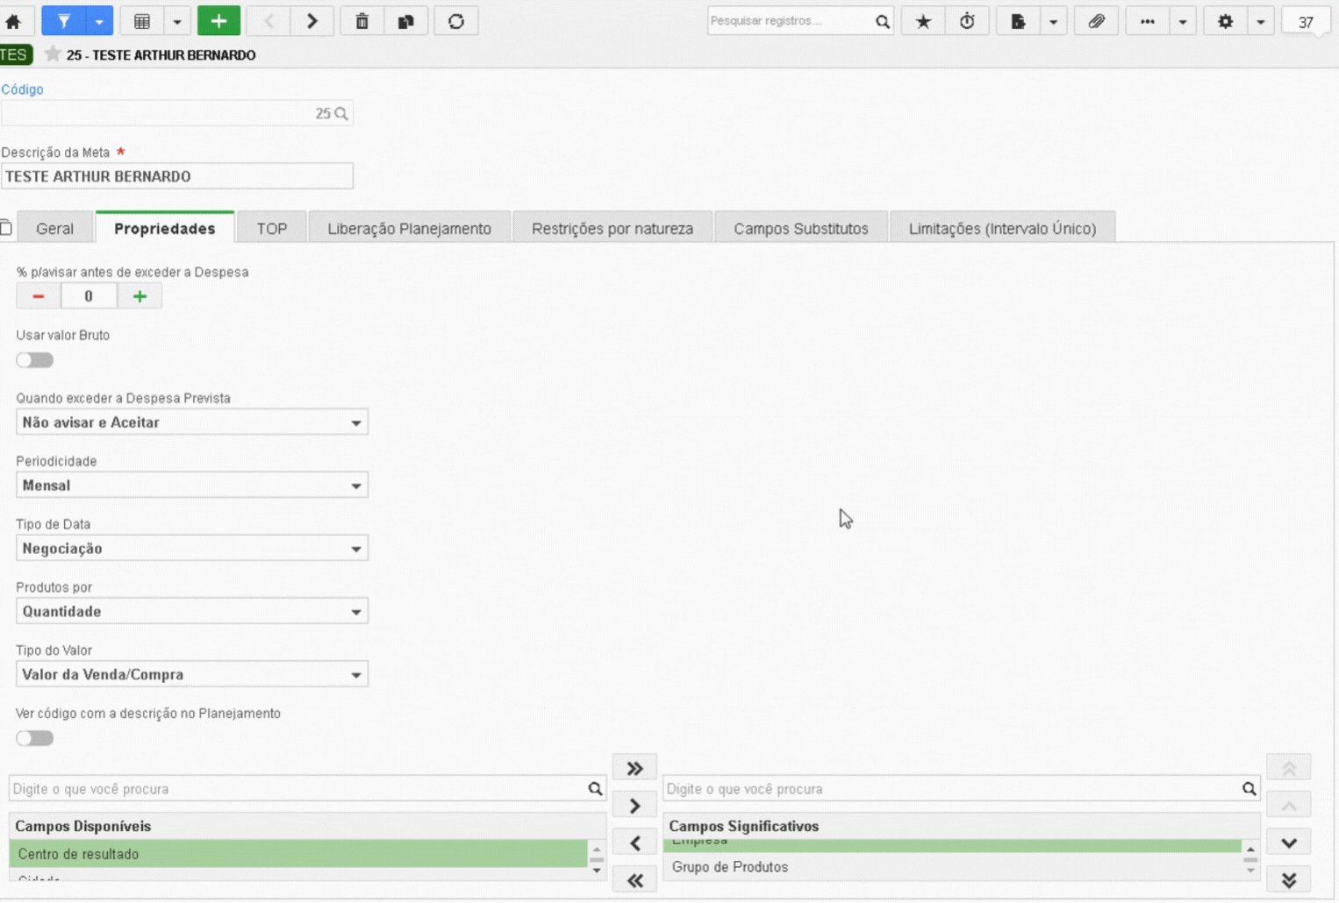
Task: Toggle Usar valor Bruto switch
Action: click(x=35, y=360)
